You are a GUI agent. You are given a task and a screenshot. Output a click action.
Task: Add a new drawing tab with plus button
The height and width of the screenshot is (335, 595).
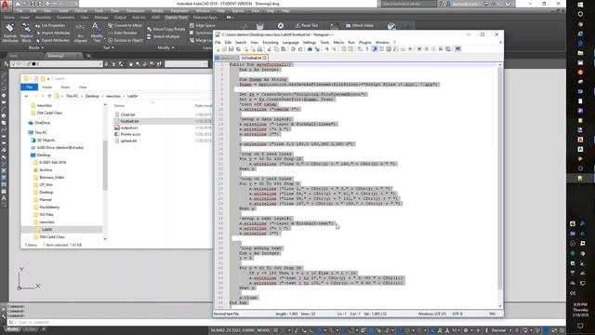click(88, 56)
